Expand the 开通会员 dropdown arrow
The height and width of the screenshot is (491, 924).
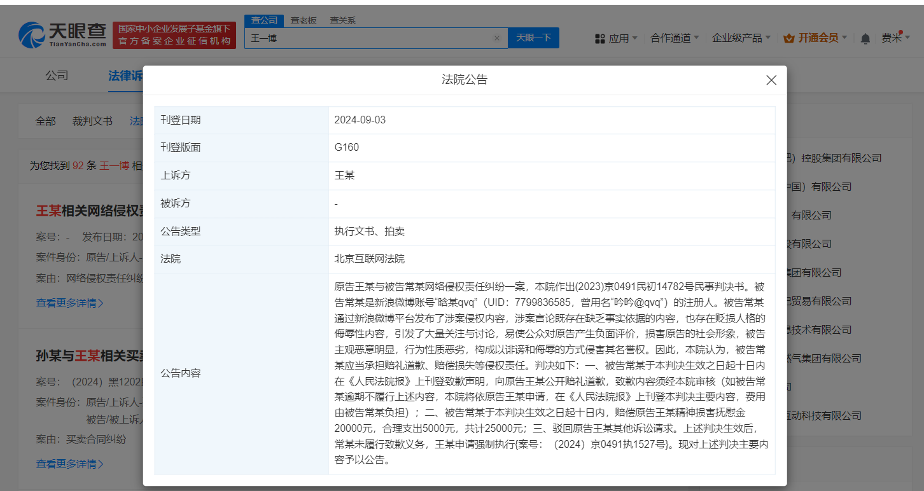tap(844, 38)
